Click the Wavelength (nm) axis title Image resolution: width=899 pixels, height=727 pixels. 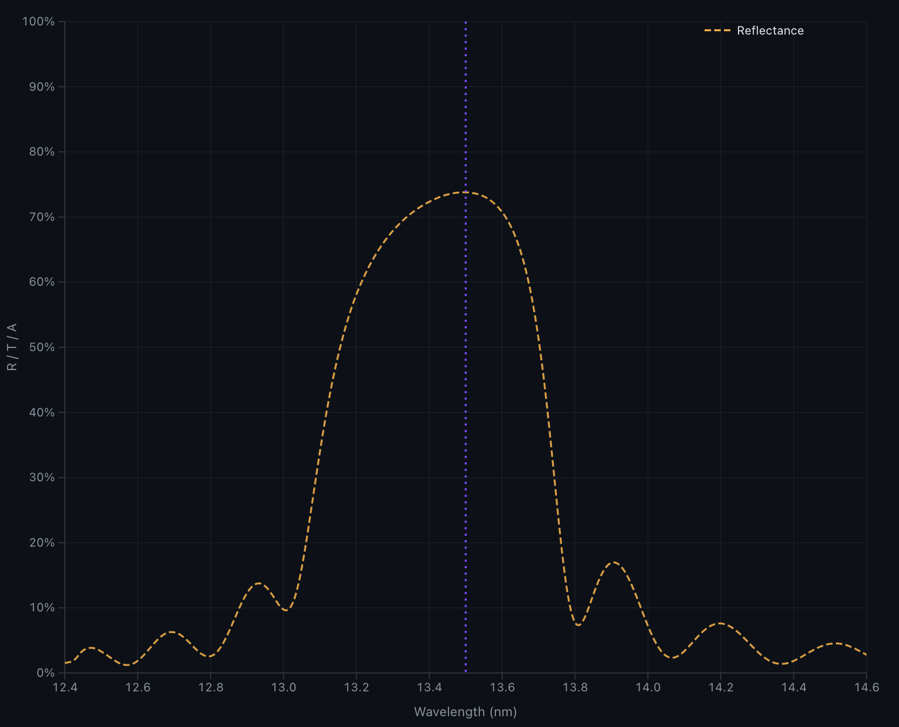point(466,712)
